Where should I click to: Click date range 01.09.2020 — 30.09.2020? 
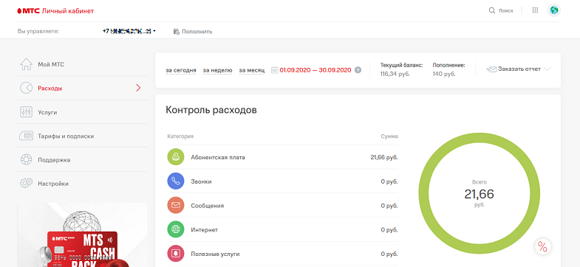tap(315, 70)
